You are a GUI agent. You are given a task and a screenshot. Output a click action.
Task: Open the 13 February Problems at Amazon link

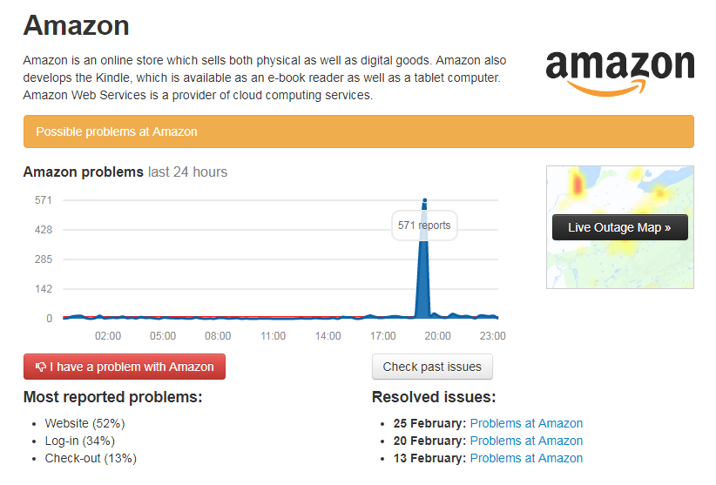[526, 458]
